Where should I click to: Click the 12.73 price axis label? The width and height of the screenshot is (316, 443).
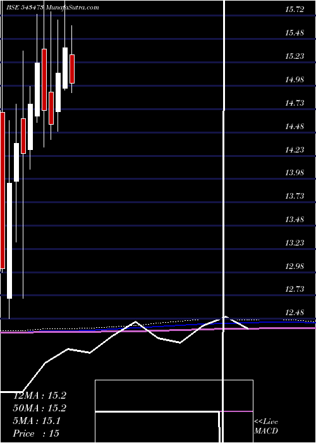point(295,289)
